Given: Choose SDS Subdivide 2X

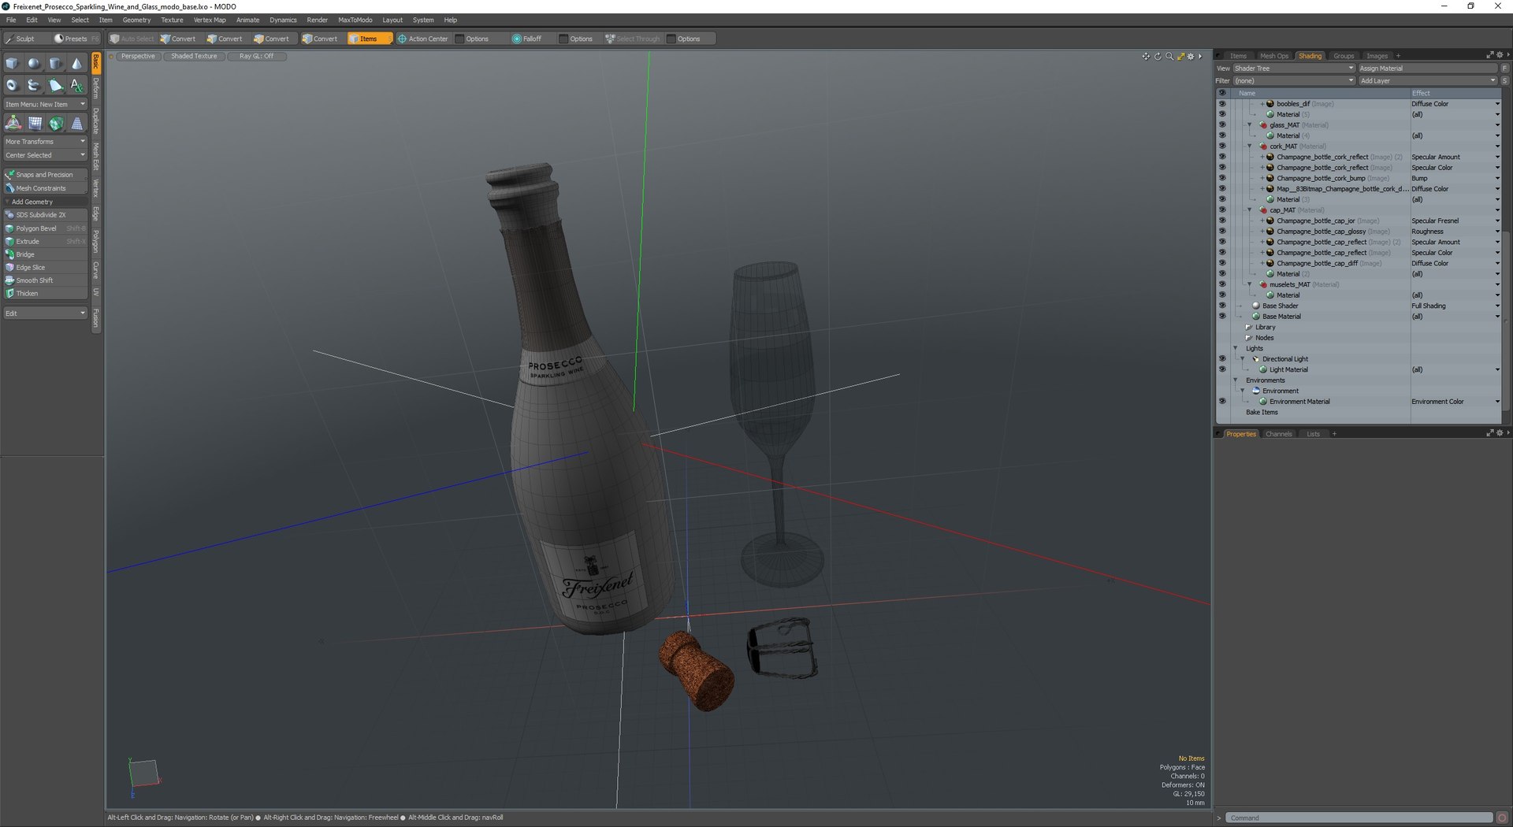Looking at the screenshot, I should point(45,215).
